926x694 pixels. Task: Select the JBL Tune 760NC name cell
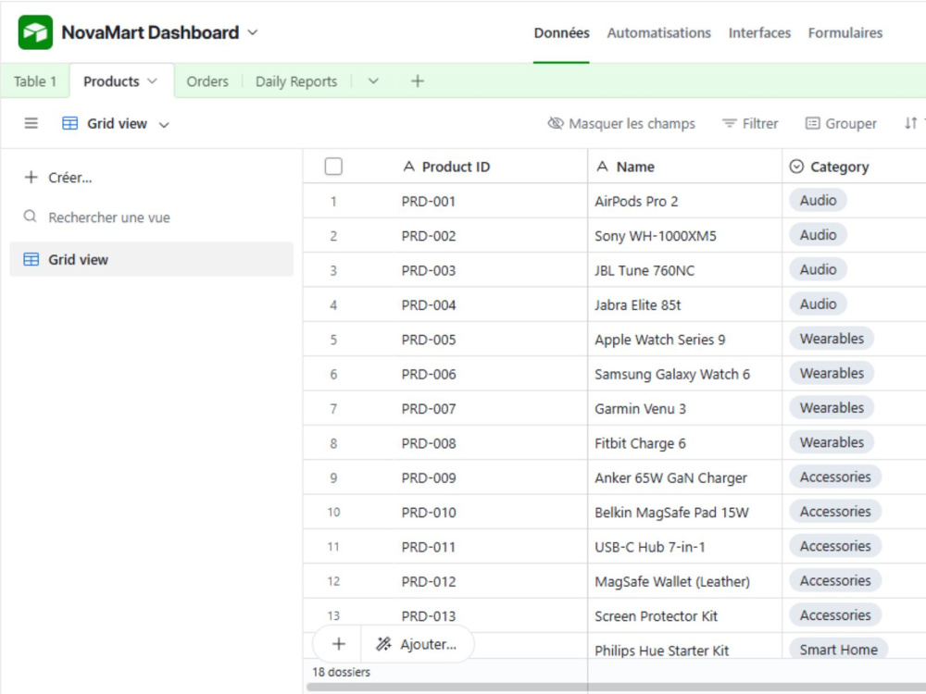(x=685, y=270)
